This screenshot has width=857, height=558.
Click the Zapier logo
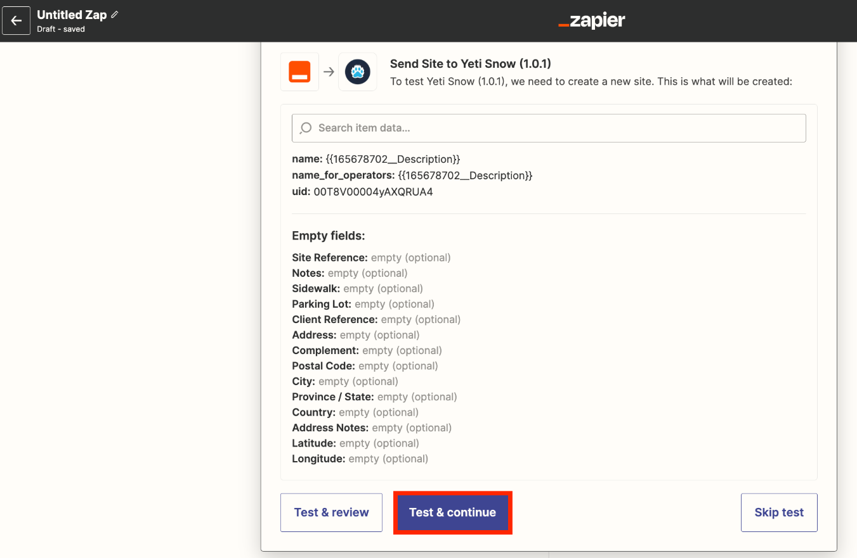coord(592,20)
